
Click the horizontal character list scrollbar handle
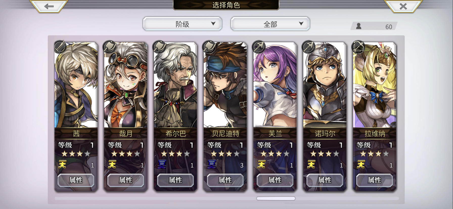pyautogui.click(x=276, y=198)
